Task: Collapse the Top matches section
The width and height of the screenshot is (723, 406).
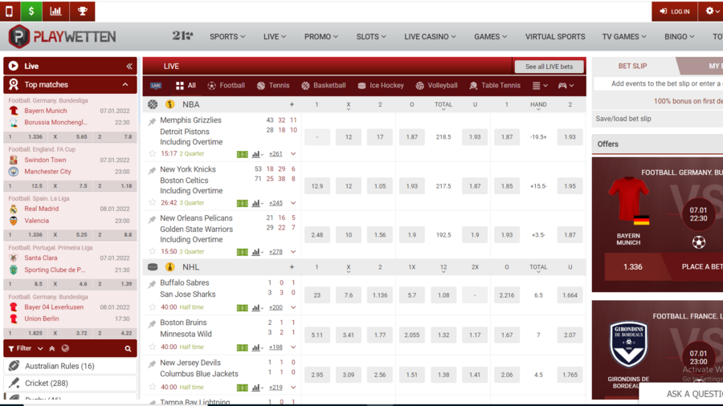Action: pos(125,85)
